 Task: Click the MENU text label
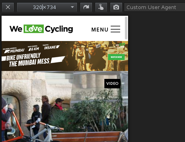click(100, 30)
